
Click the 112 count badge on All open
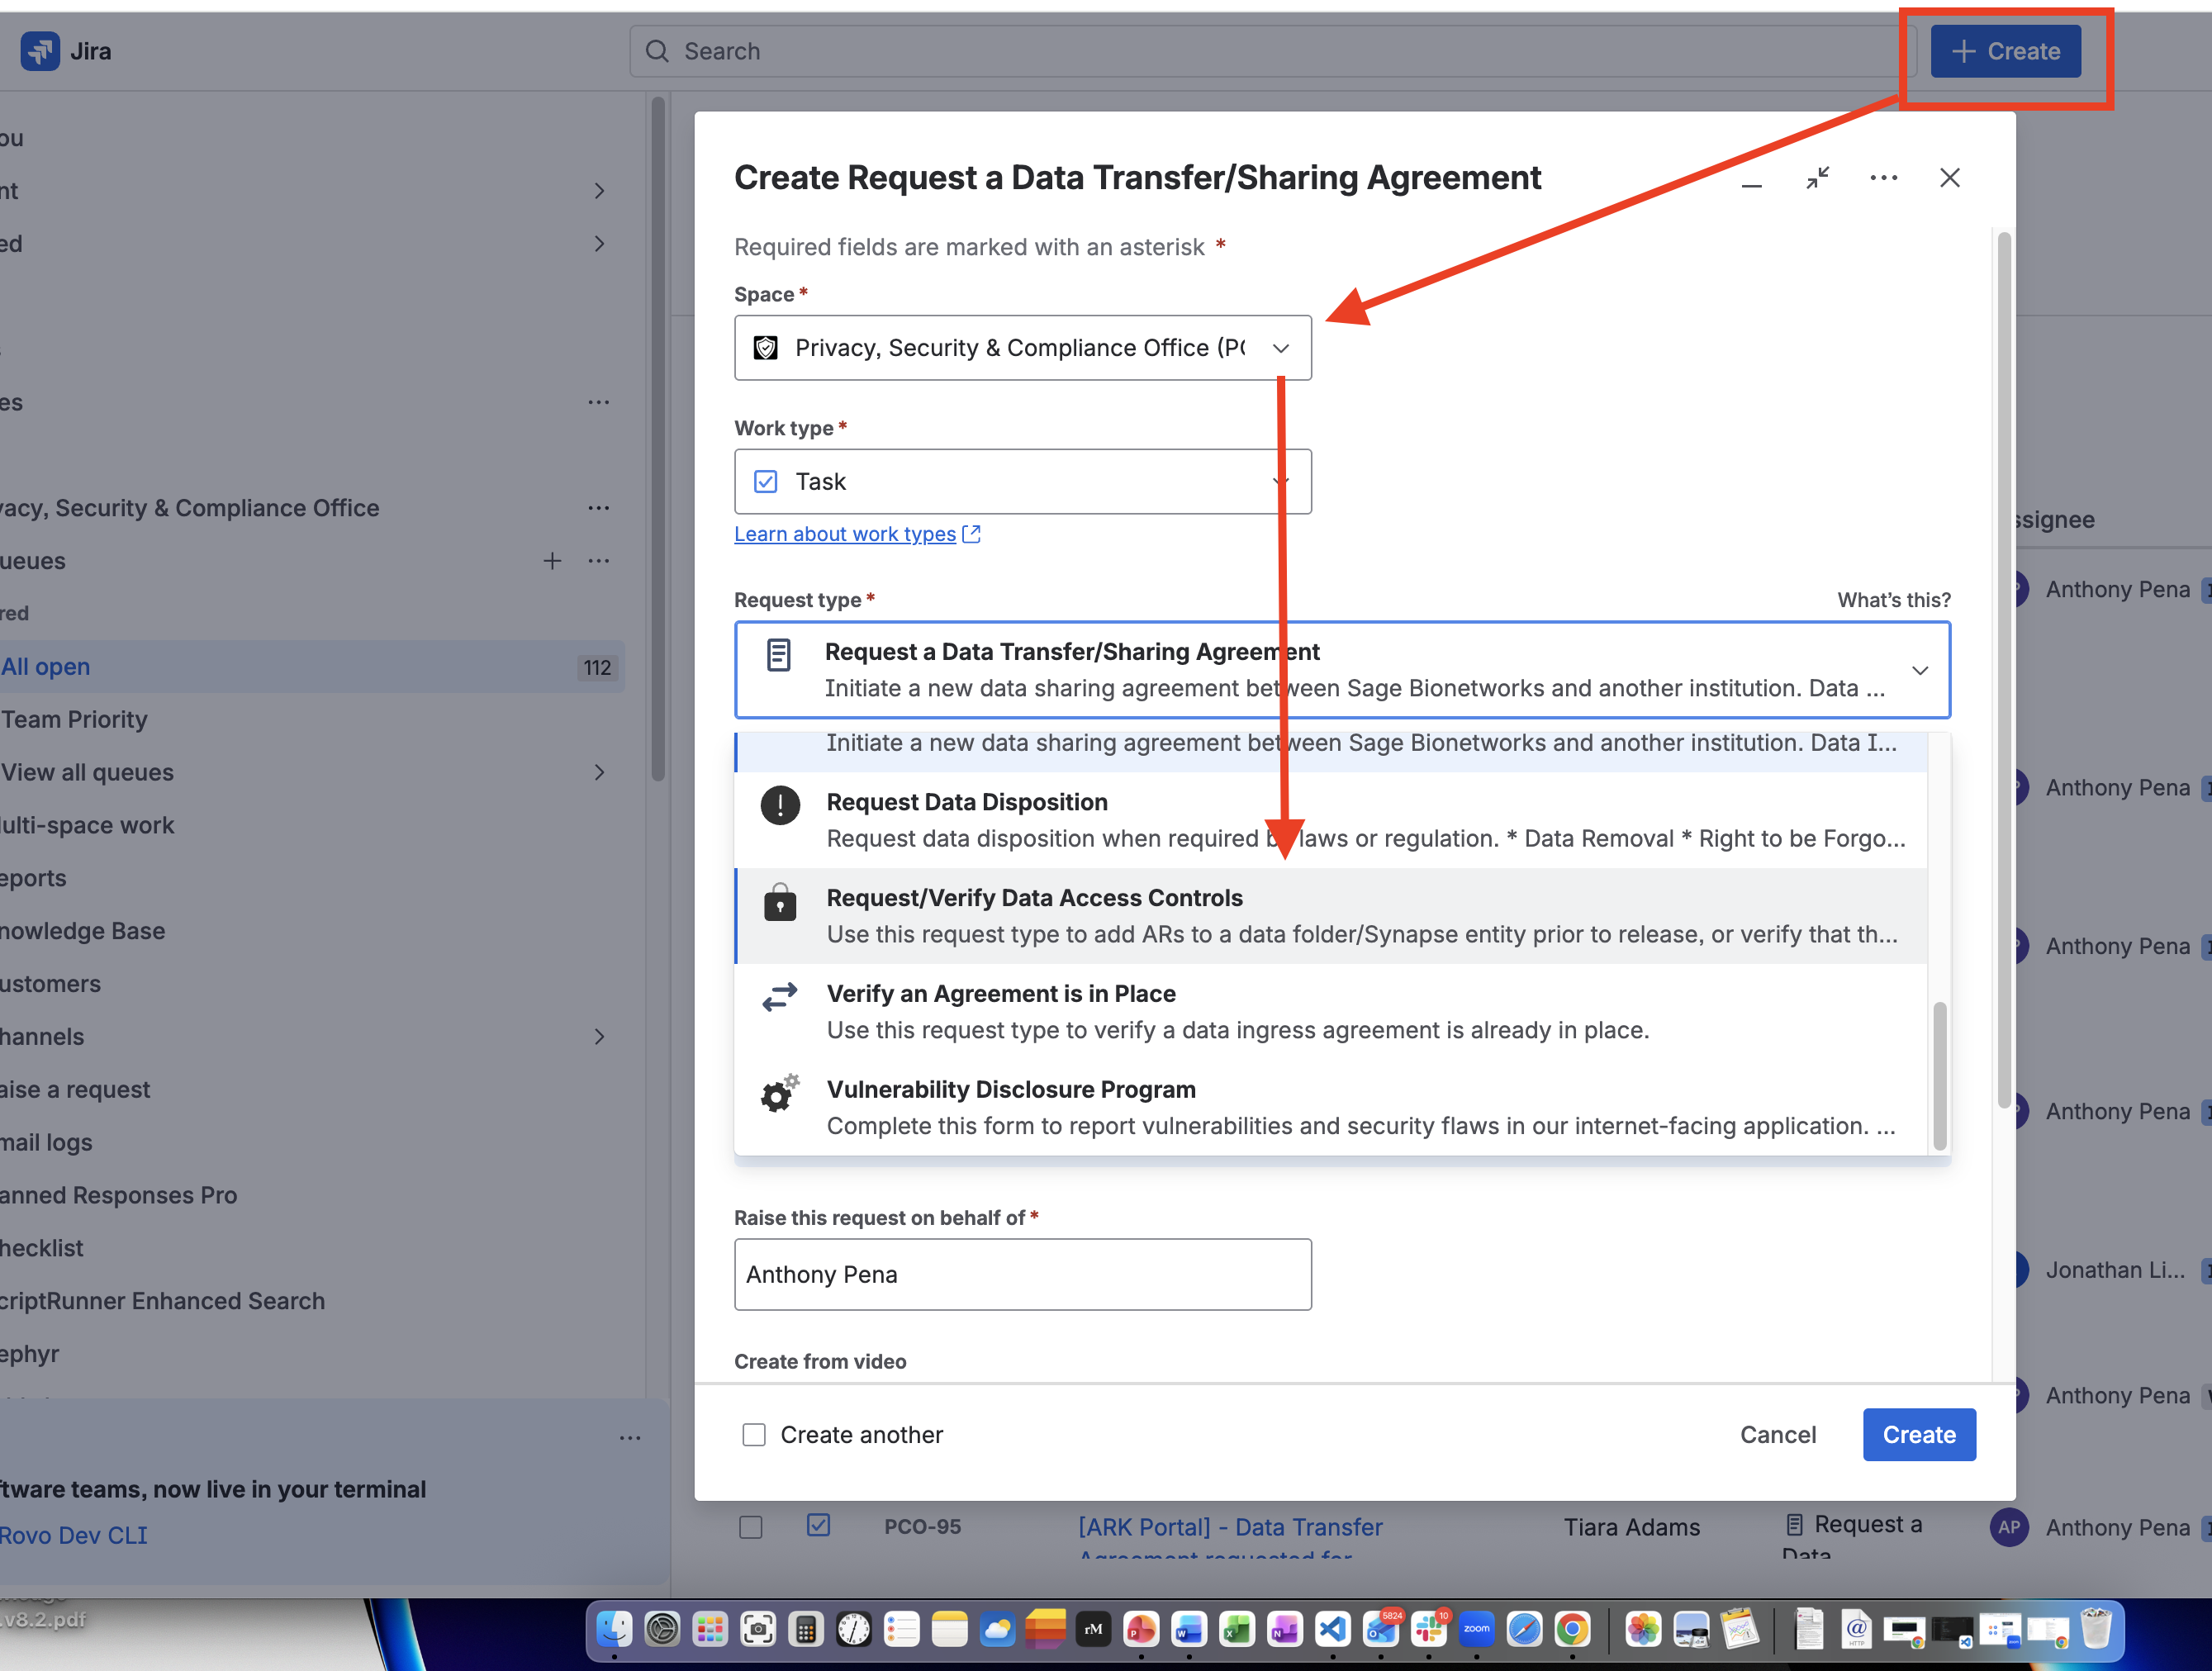(597, 668)
